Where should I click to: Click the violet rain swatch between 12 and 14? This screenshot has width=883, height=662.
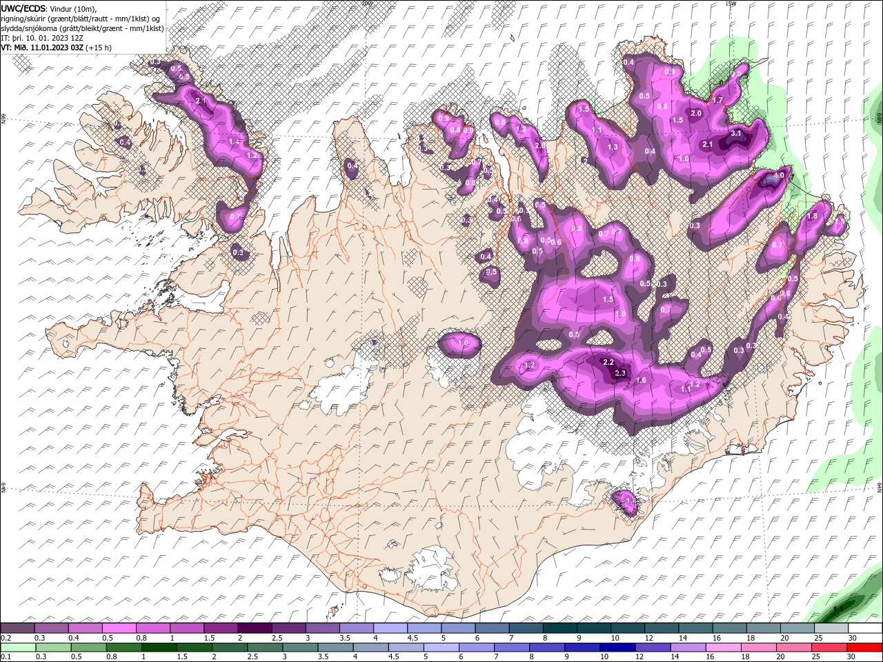coord(652,648)
